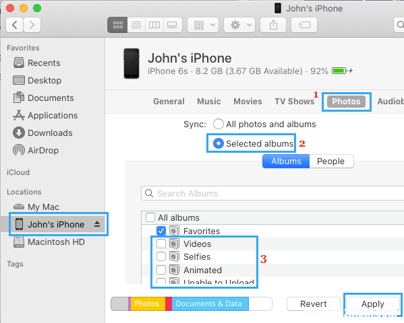Open the gear action menu dropdown
Viewport: 404px width, 323px height.
point(239,25)
